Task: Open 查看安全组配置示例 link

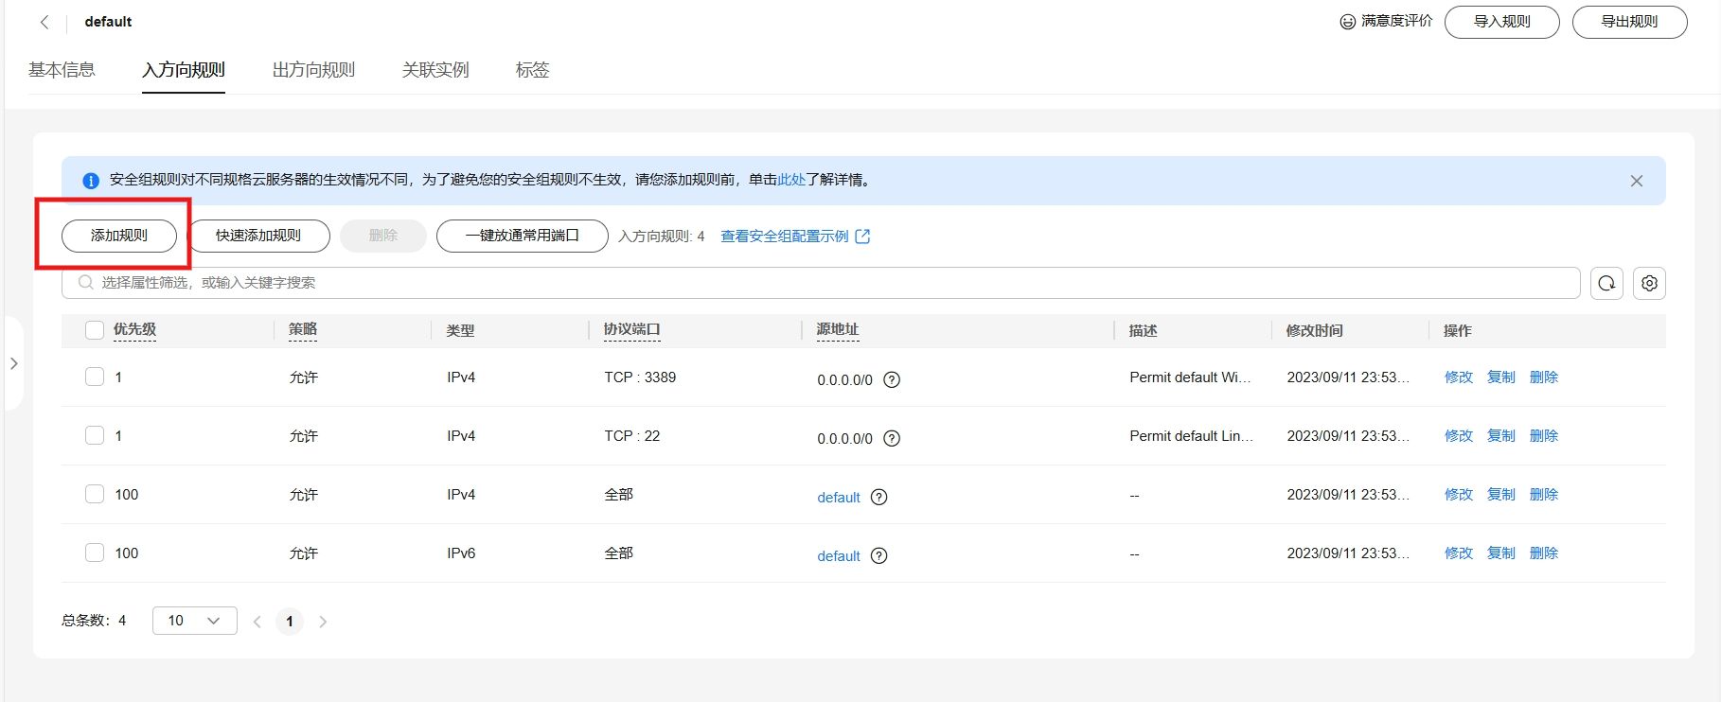Action: 795,237
